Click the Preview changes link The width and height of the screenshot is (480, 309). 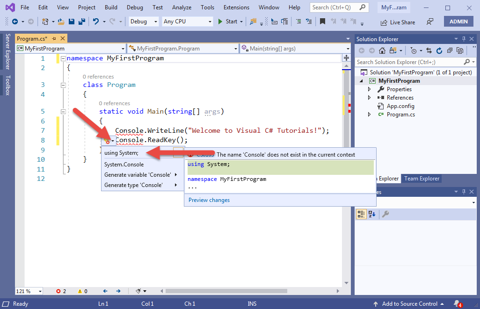(209, 200)
